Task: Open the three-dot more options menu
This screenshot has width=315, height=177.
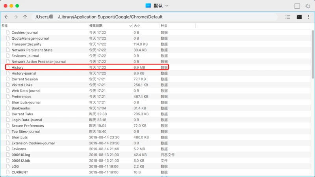Action: (x=308, y=17)
